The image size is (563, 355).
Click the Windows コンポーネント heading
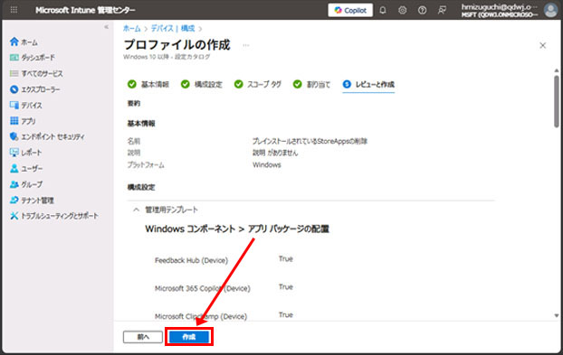237,229
